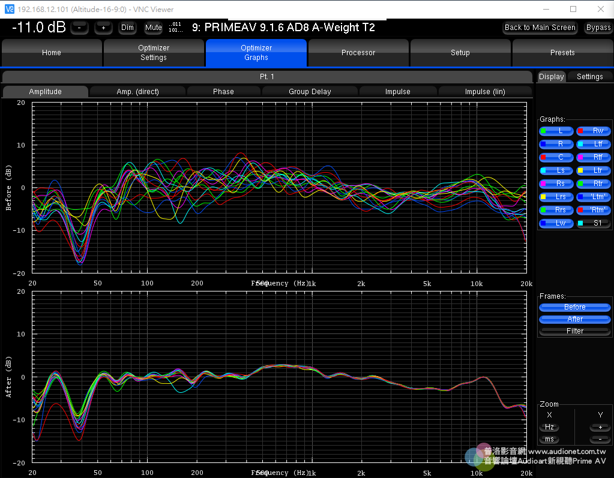Image resolution: width=614 pixels, height=478 pixels.
Task: Increase volume with the plus button
Action: 103,28
